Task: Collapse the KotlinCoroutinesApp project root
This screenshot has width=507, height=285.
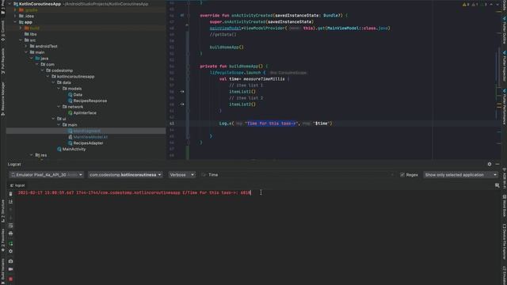Action: [10, 4]
